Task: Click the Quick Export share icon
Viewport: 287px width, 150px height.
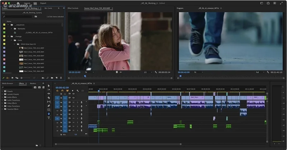Action: point(268,3)
